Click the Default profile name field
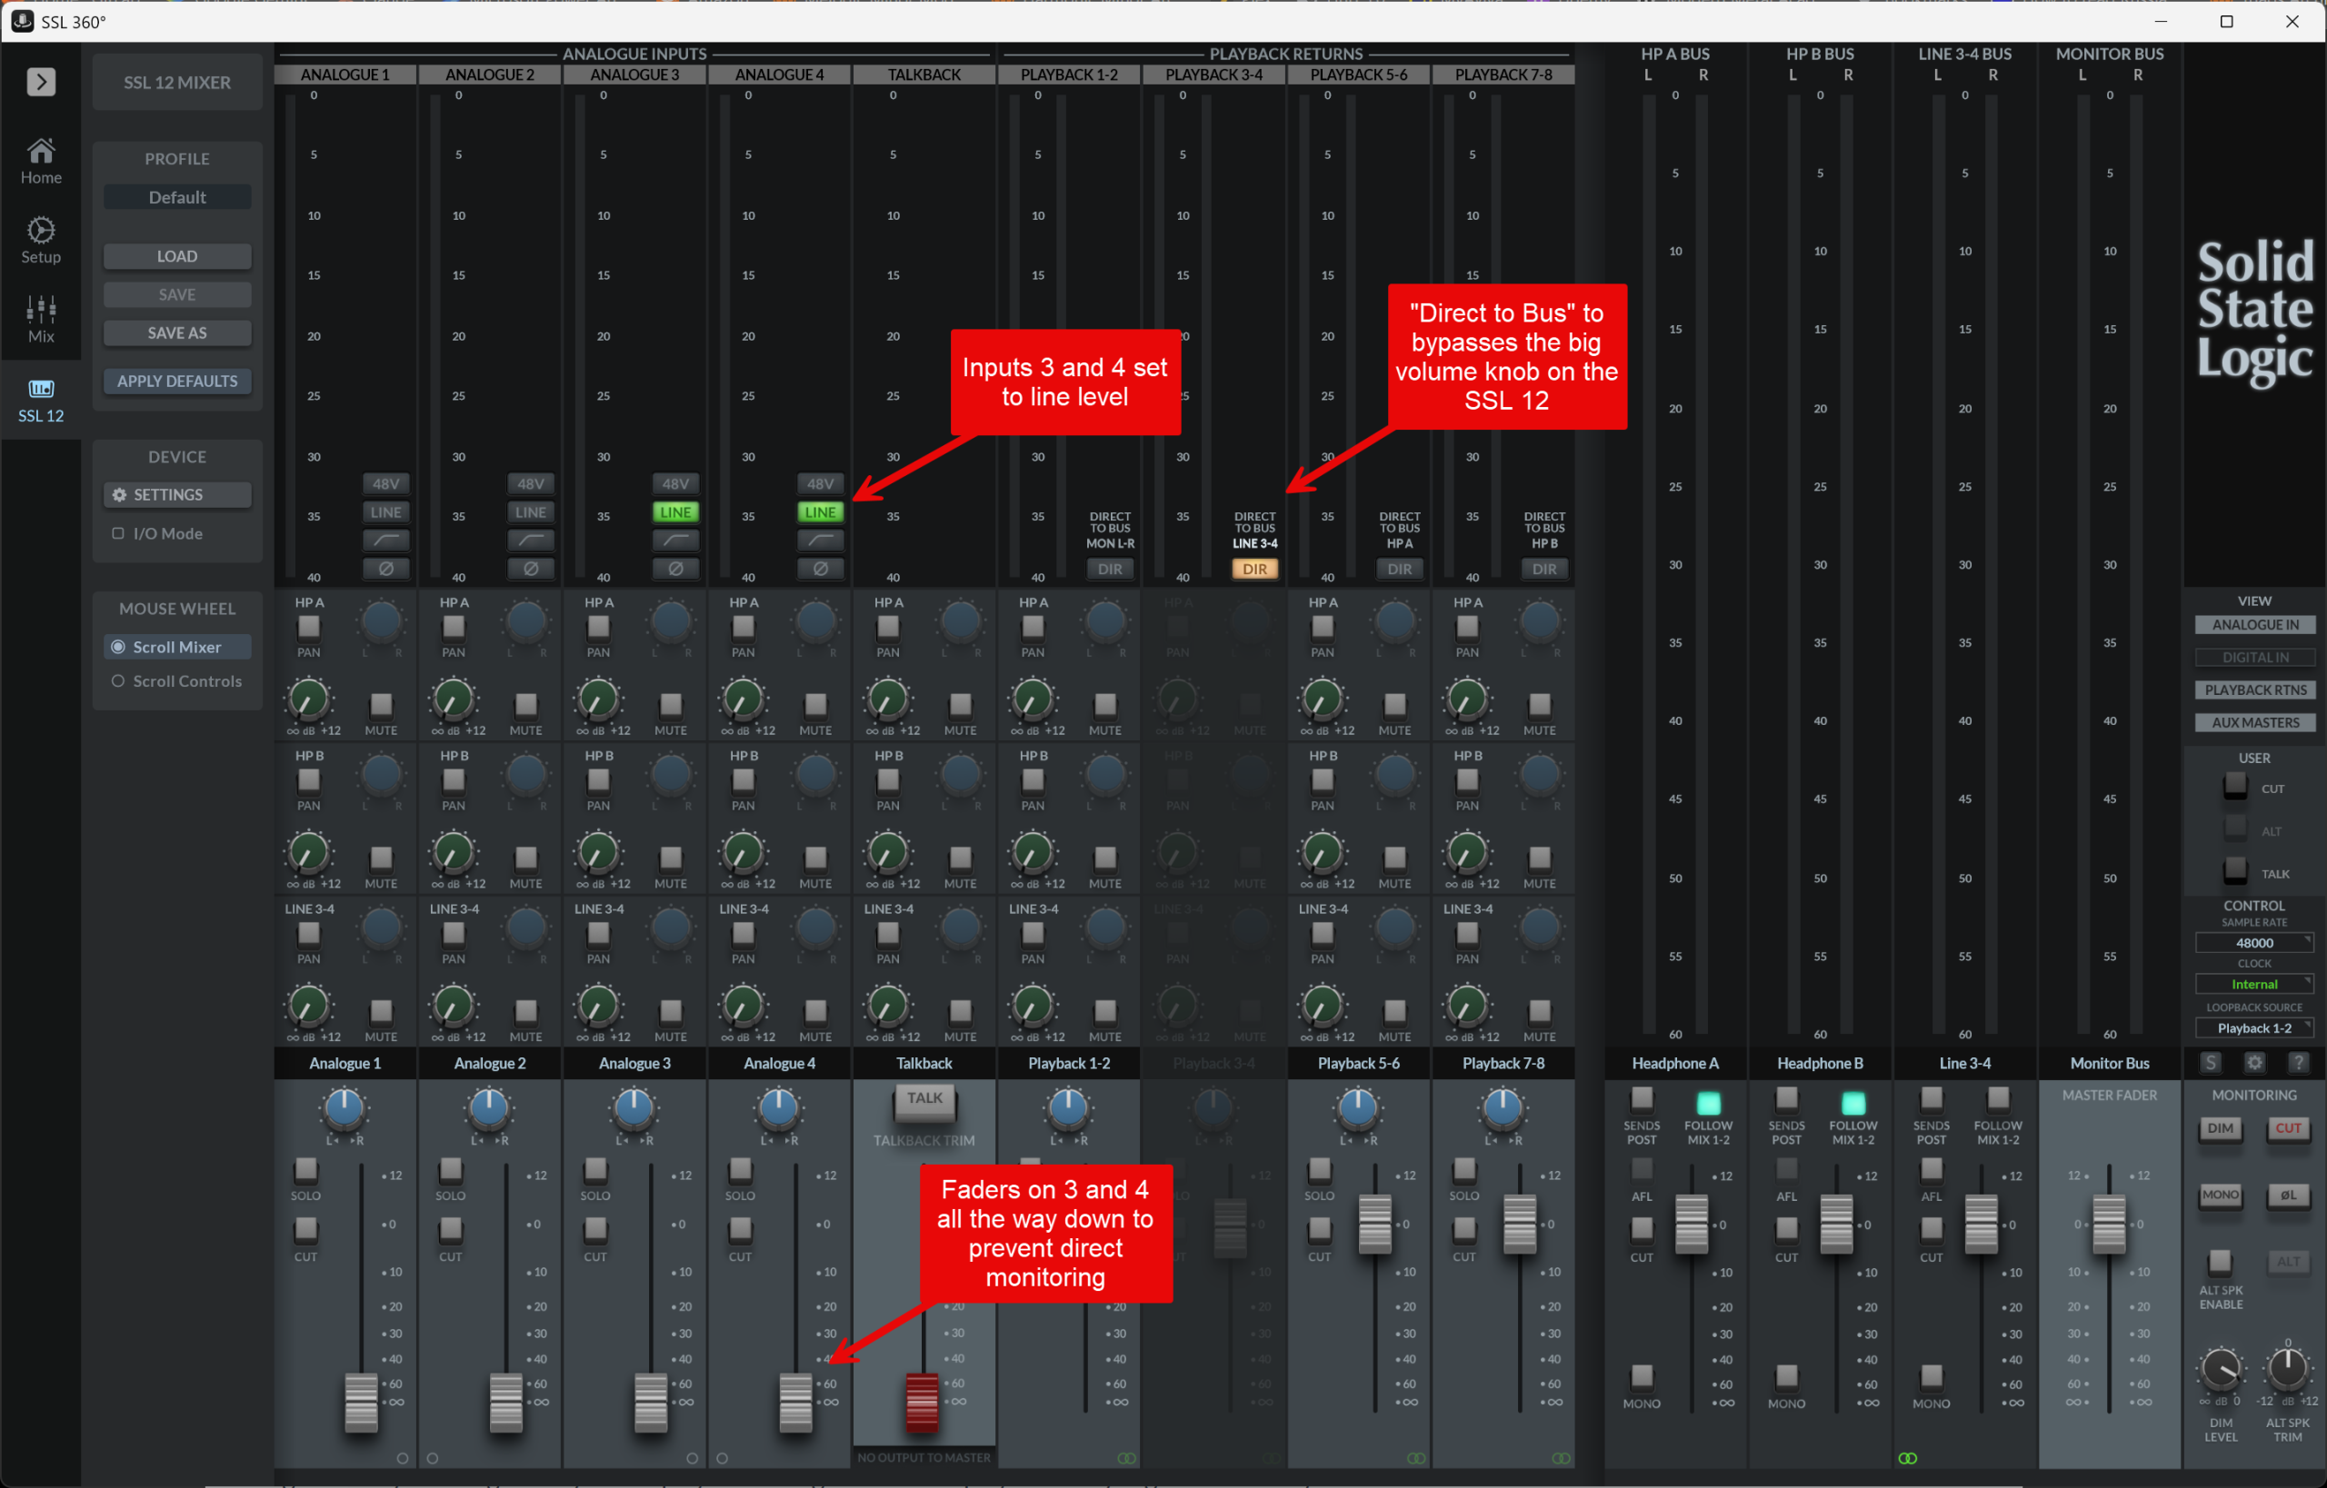This screenshot has width=2327, height=1488. [177, 197]
